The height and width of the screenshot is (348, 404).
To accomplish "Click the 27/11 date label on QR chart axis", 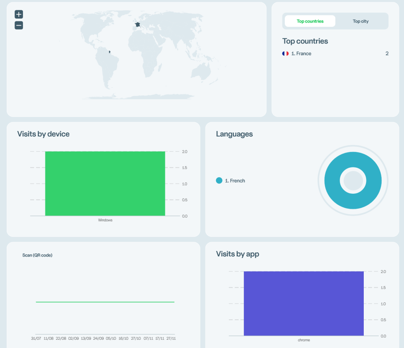I will (x=172, y=338).
